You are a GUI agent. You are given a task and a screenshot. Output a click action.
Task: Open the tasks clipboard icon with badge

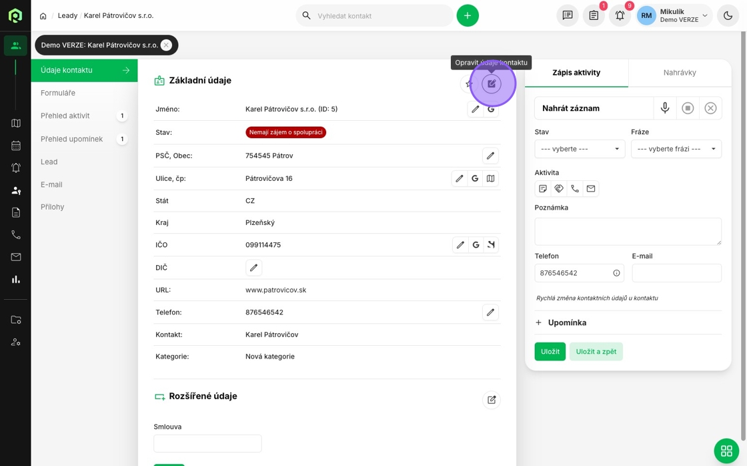[x=594, y=16]
